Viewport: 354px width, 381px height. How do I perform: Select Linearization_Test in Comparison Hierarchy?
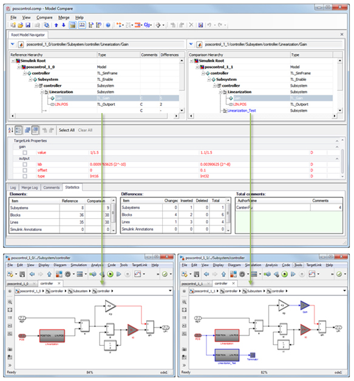pos(241,111)
